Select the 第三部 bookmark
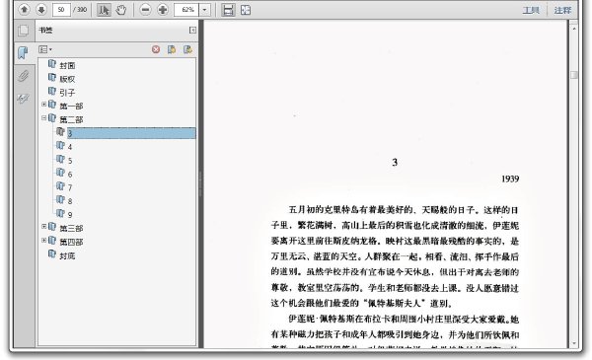 (x=71, y=228)
